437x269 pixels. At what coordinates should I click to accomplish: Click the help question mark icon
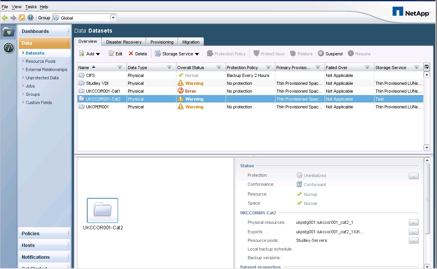[x=30, y=18]
